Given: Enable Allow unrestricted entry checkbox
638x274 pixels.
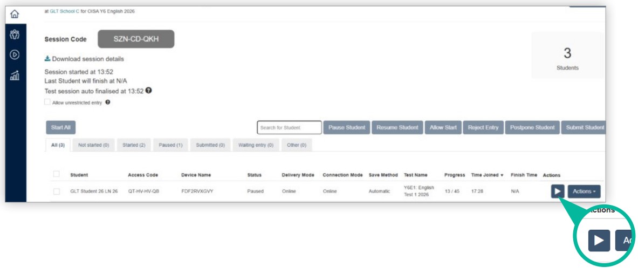Looking at the screenshot, I should (47, 102).
